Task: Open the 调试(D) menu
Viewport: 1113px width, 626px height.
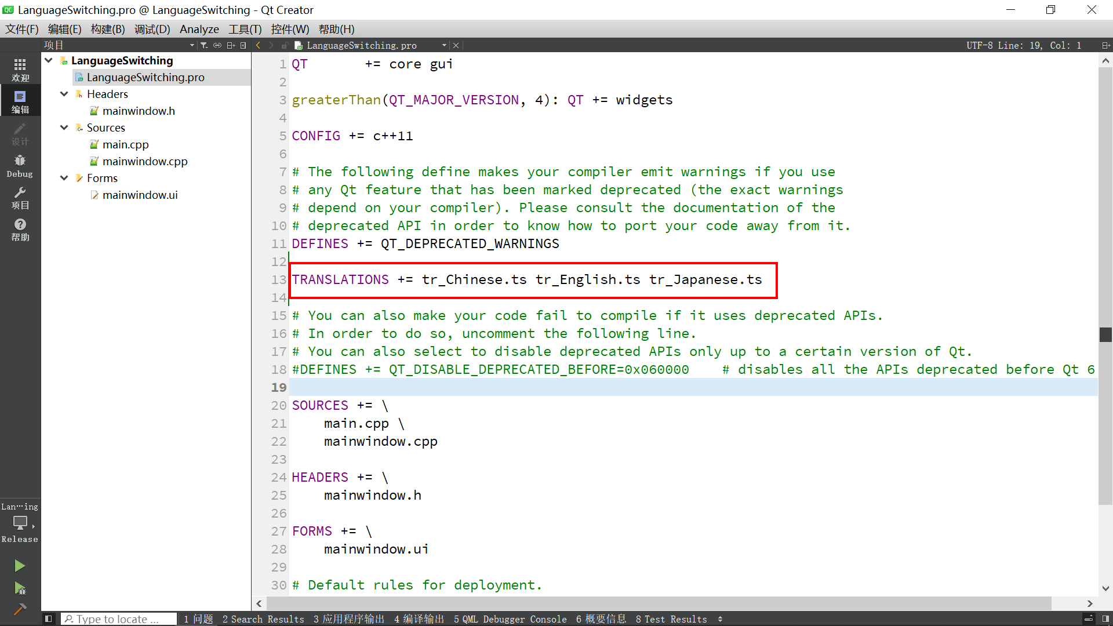Action: [152, 29]
